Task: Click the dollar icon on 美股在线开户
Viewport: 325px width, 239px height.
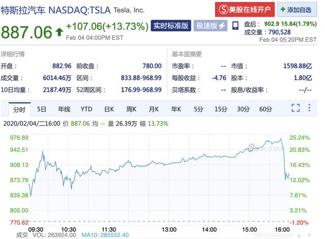Action: 222,9
